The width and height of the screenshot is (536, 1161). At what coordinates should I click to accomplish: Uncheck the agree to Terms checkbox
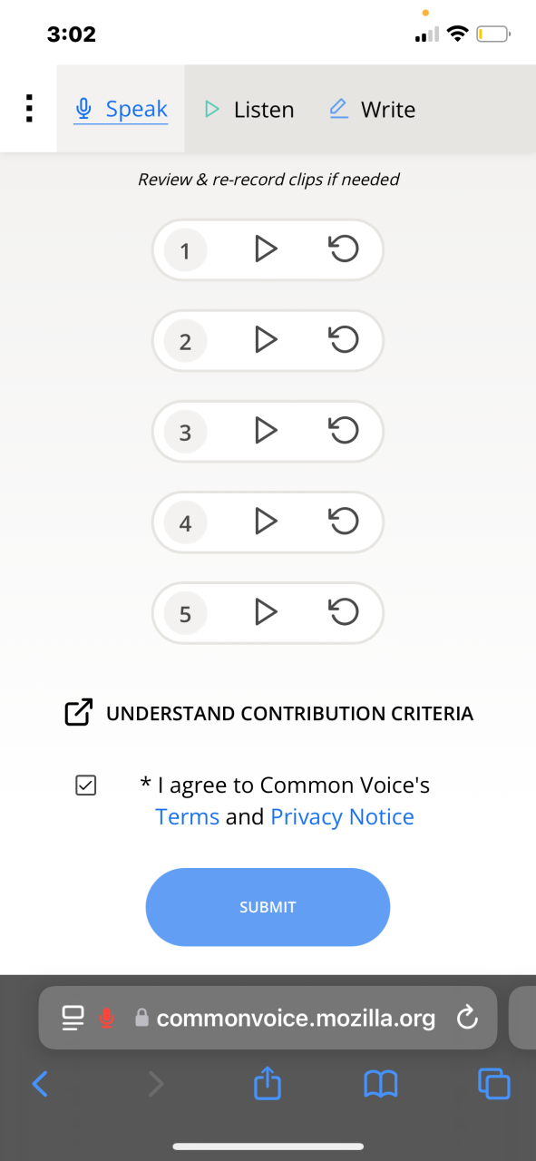click(x=85, y=785)
